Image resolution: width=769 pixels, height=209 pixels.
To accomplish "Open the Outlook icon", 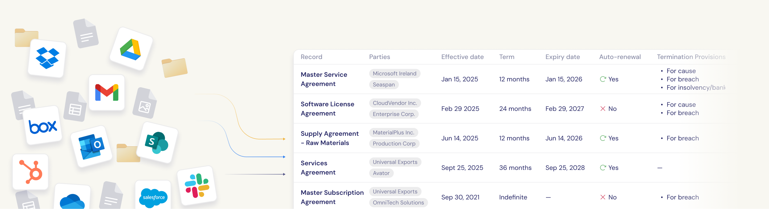I will pos(91,146).
